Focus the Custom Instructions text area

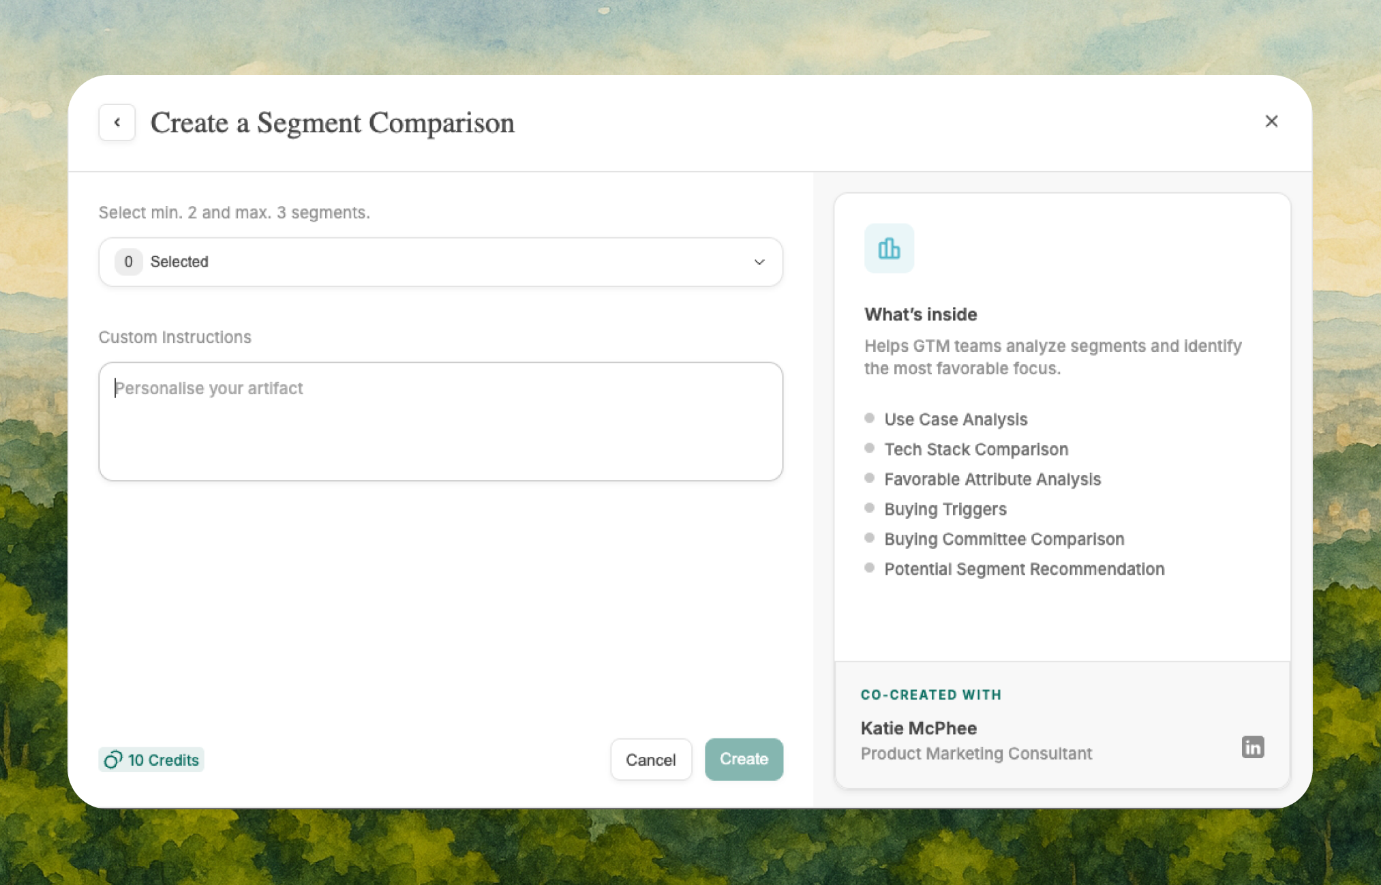coord(440,421)
